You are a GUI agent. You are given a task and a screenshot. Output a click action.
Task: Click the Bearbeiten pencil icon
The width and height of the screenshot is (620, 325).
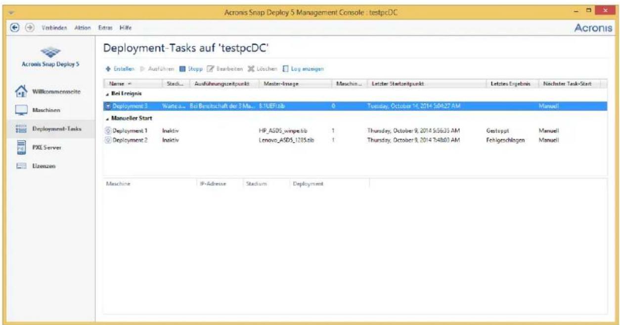(211, 69)
